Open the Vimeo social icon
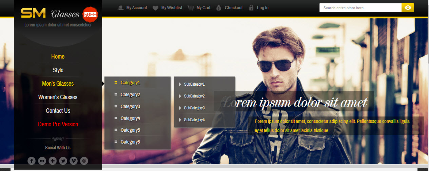Image resolution: width=429 pixels, height=171 pixels. (74, 161)
